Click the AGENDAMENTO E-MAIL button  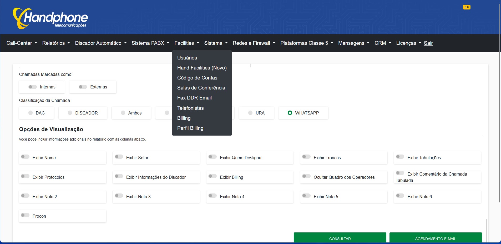[435, 238]
